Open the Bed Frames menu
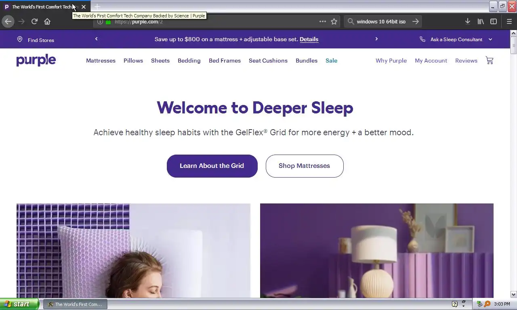The height and width of the screenshot is (310, 517). pyautogui.click(x=225, y=61)
